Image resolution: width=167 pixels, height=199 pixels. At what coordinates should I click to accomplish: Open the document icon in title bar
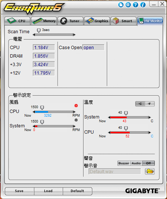(x=121, y=5)
